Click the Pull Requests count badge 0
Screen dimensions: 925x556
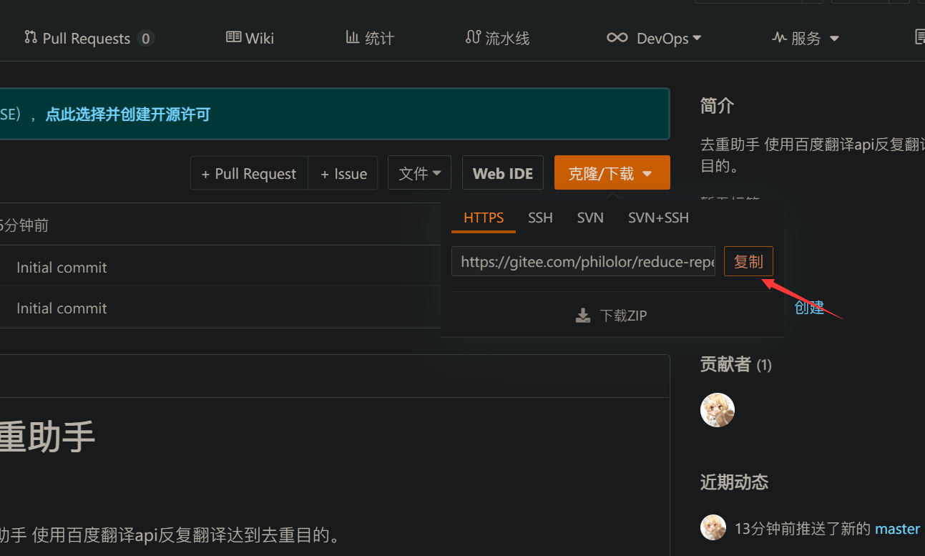point(146,39)
